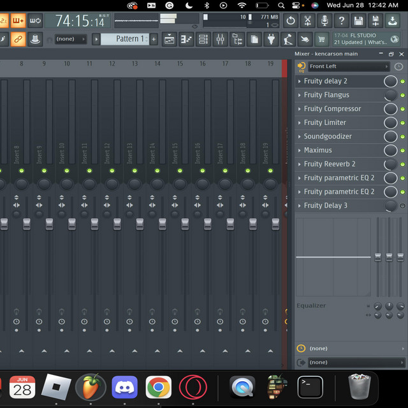Open the Front Left input dropdown

(349, 66)
